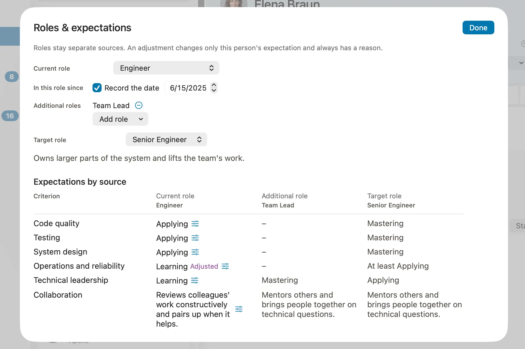The width and height of the screenshot is (525, 349).
Task: Open adjustment for Code quality expectation
Action: (x=195, y=224)
